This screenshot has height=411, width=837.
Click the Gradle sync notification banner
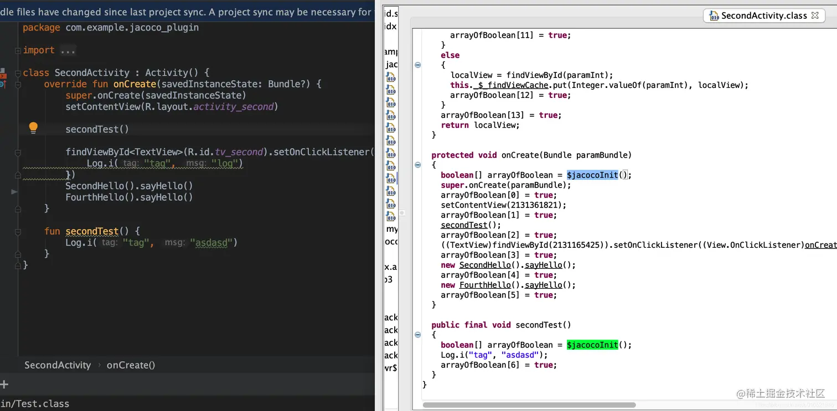coord(187,12)
